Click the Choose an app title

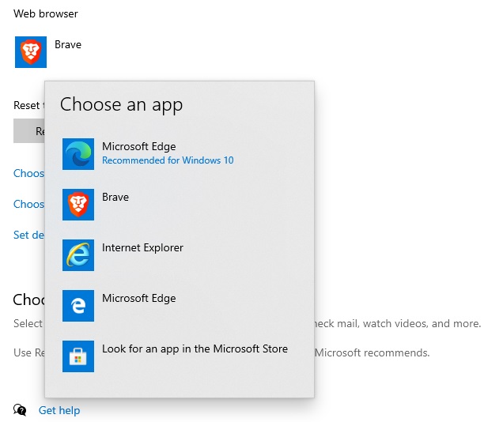click(x=121, y=105)
